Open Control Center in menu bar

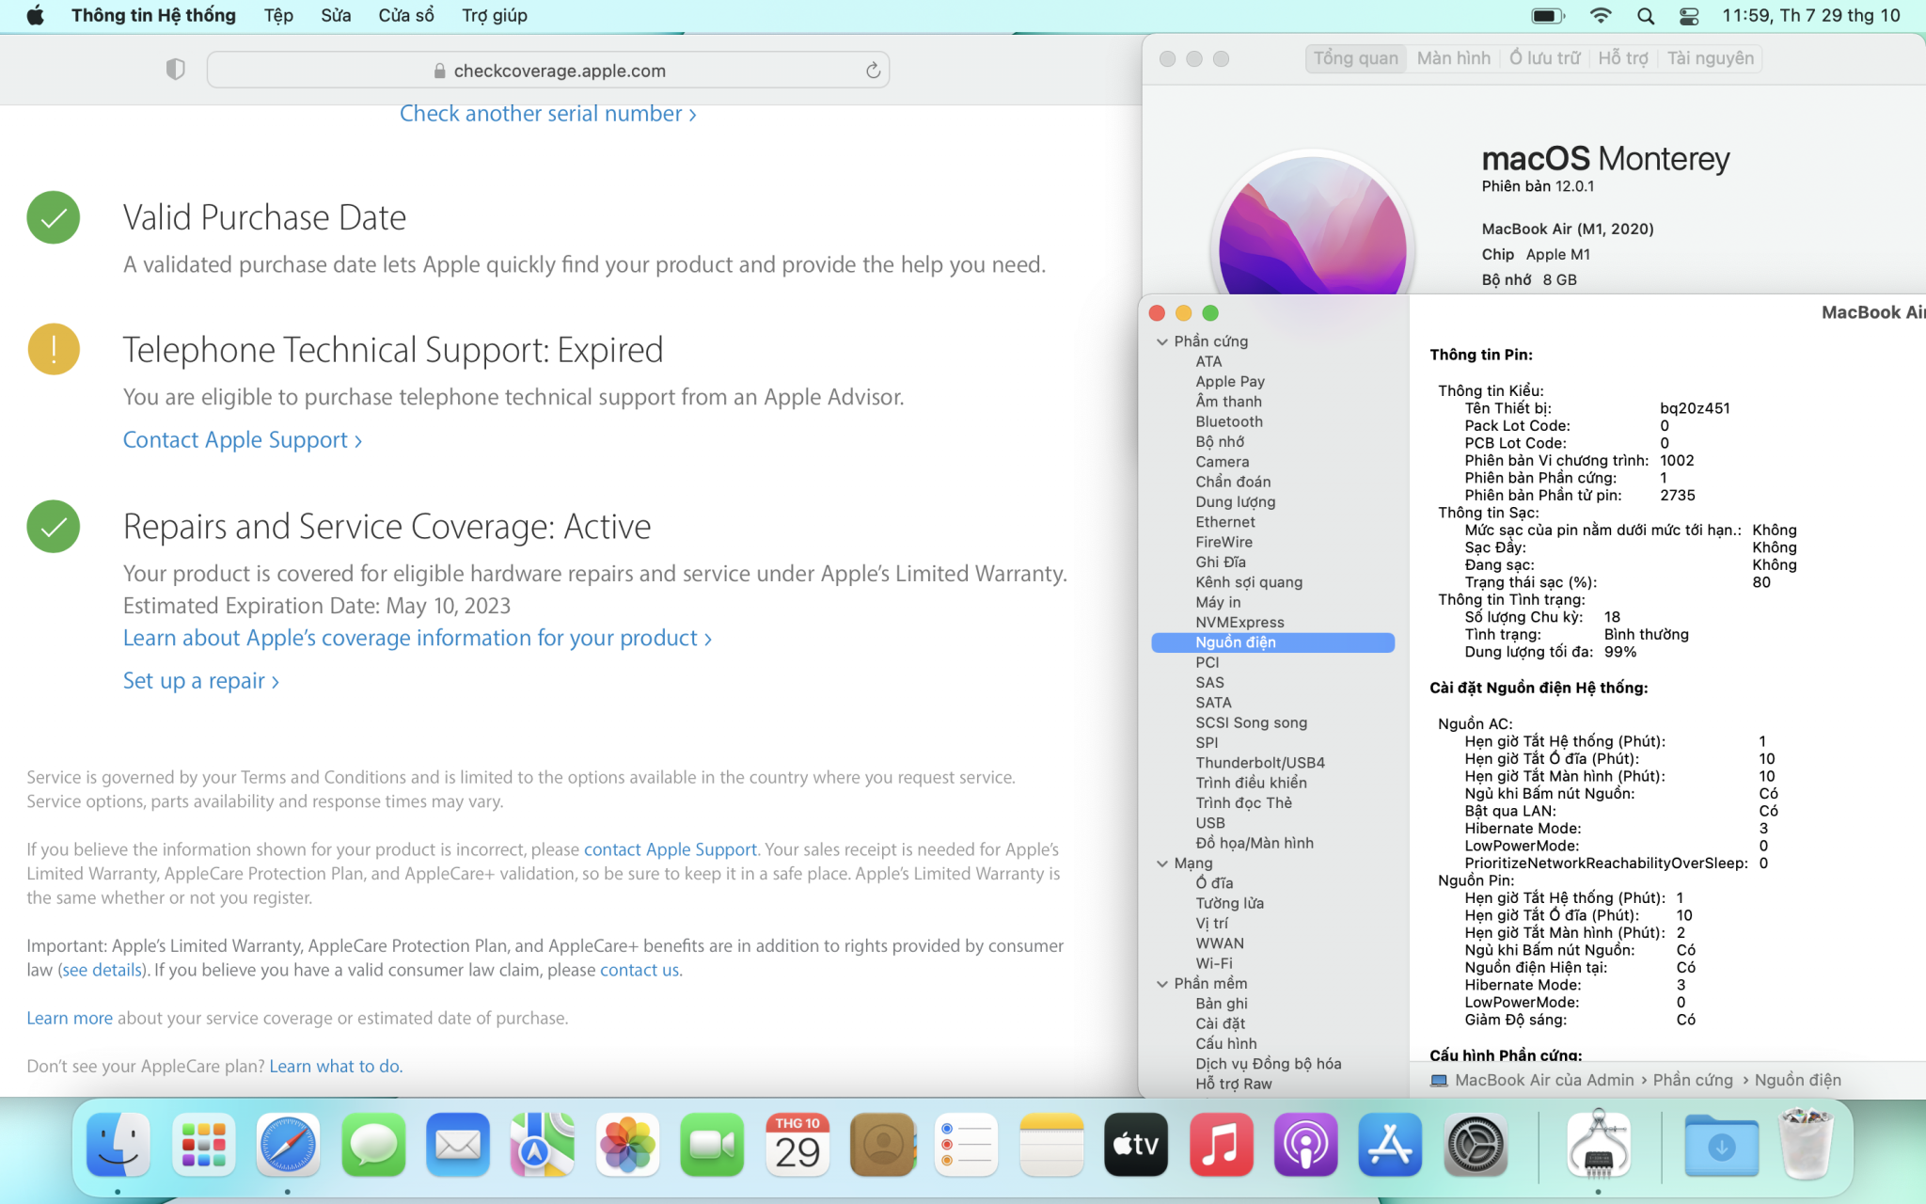[1689, 16]
